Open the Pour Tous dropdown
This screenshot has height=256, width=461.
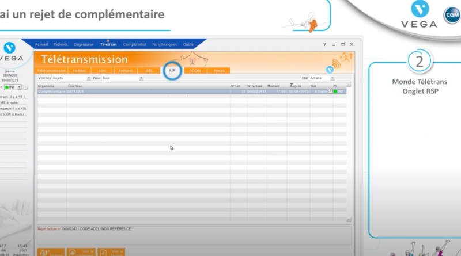pos(141,78)
